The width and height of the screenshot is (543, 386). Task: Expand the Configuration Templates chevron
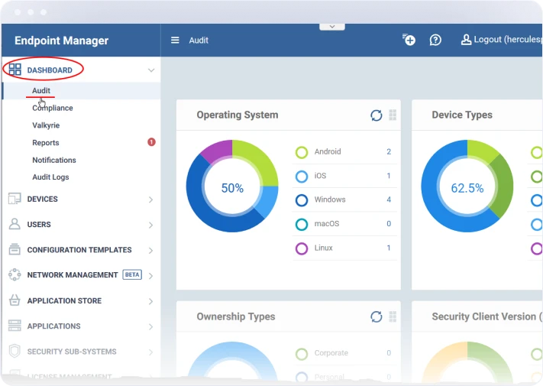(x=150, y=250)
